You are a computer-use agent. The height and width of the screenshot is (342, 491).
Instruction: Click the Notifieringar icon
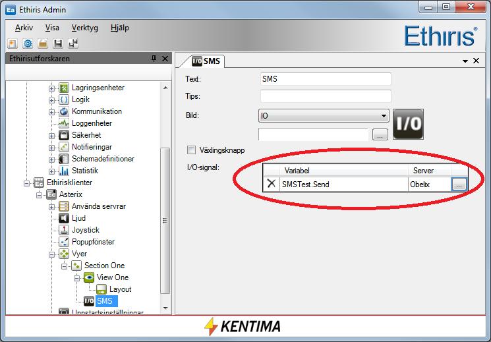click(x=64, y=147)
